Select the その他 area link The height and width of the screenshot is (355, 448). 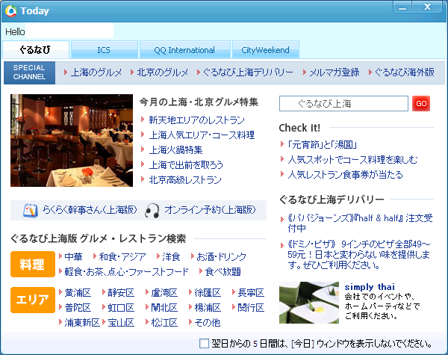(x=208, y=322)
